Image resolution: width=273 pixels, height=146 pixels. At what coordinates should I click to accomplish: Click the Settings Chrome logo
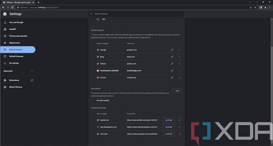[5, 14]
